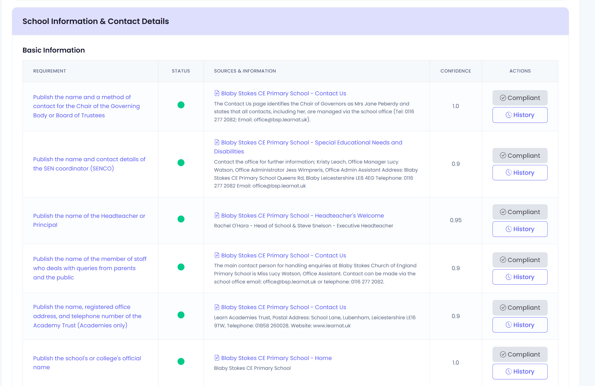
Task: Click the checkmark icon on Compliant for the official name row
Action: coord(503,354)
